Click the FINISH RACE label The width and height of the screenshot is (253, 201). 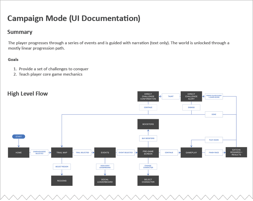[x=214, y=152]
